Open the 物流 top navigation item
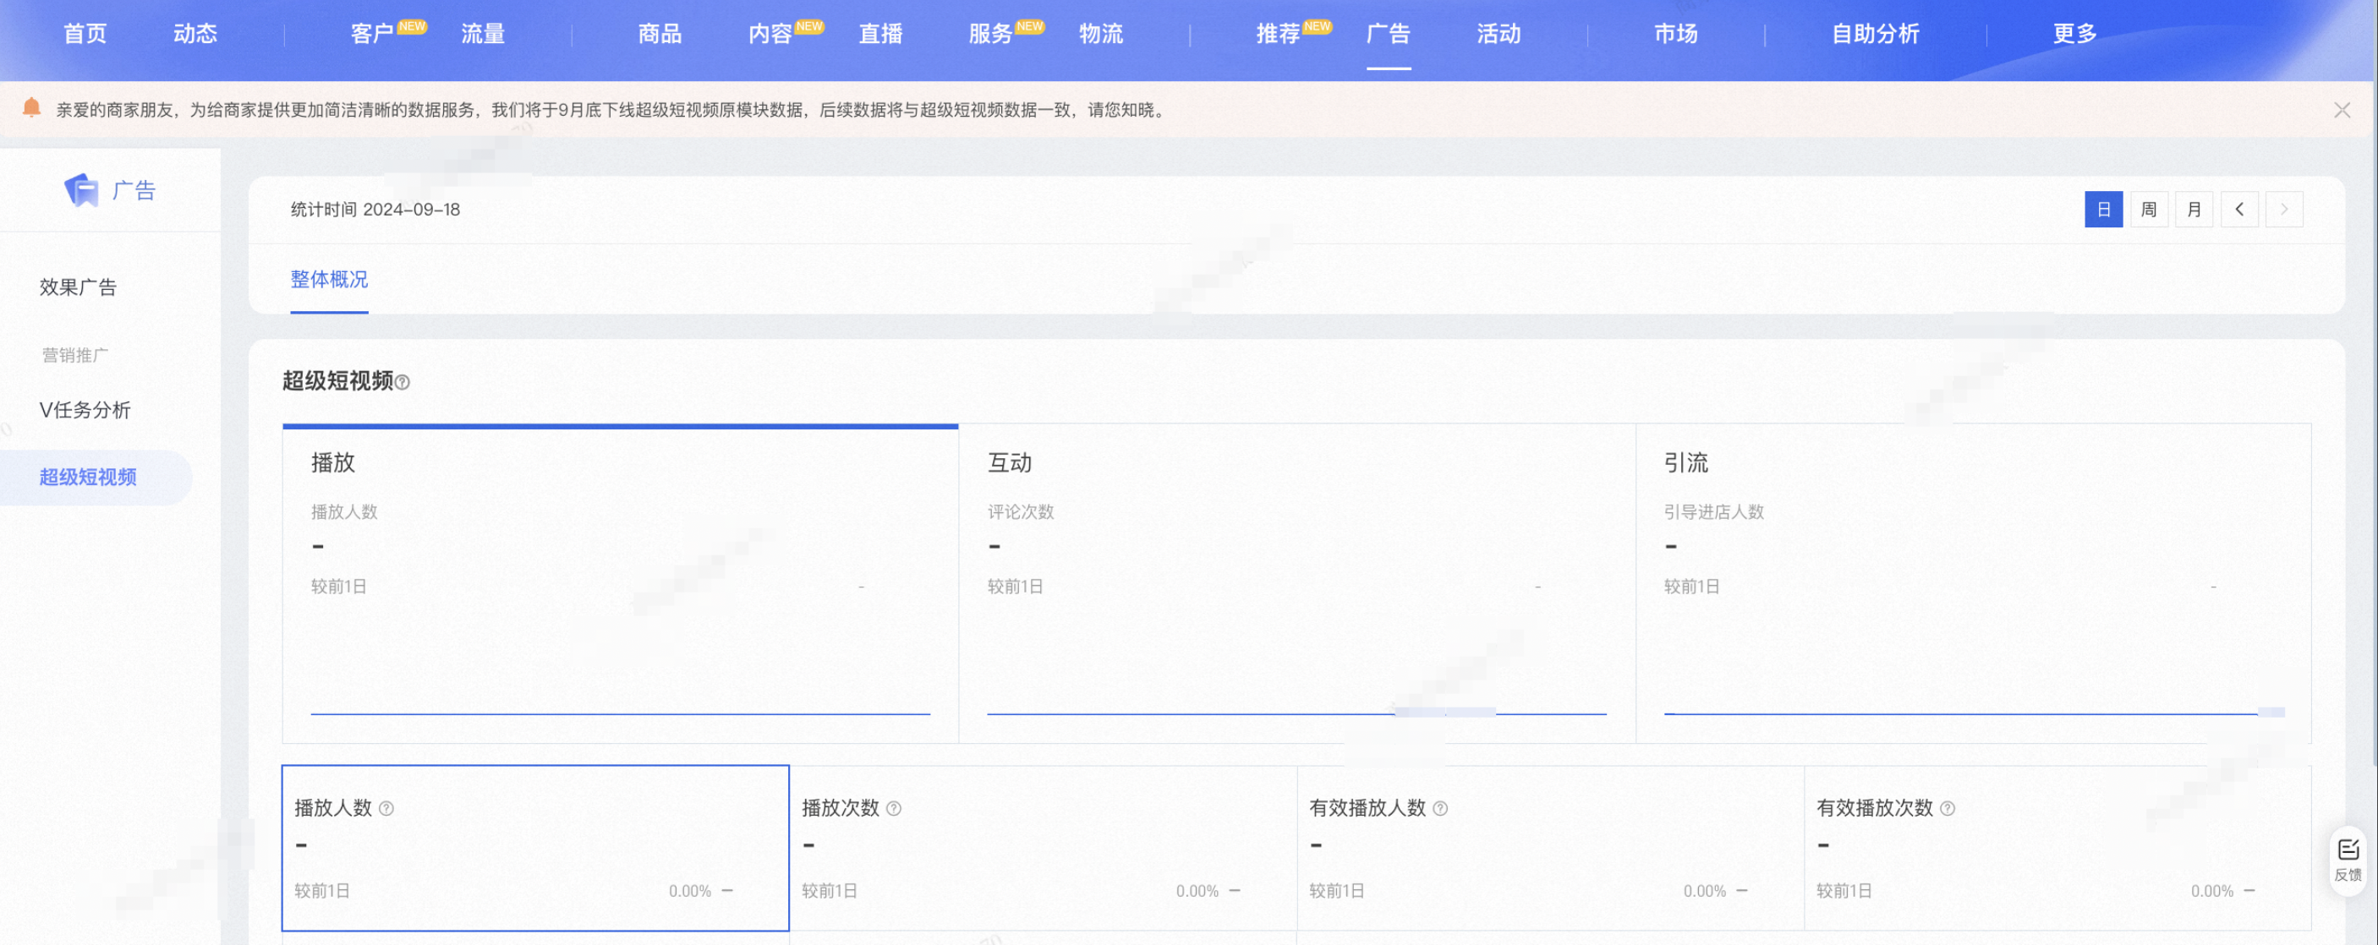2378x945 pixels. click(x=1101, y=34)
